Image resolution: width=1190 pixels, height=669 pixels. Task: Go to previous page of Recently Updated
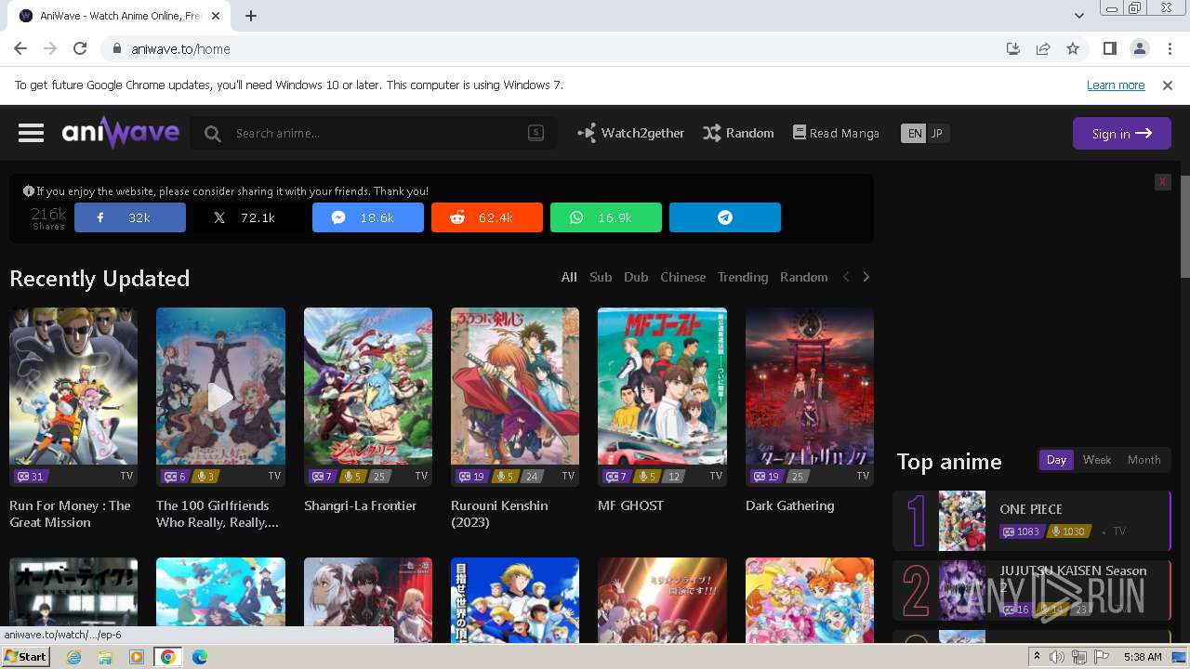[x=846, y=277]
